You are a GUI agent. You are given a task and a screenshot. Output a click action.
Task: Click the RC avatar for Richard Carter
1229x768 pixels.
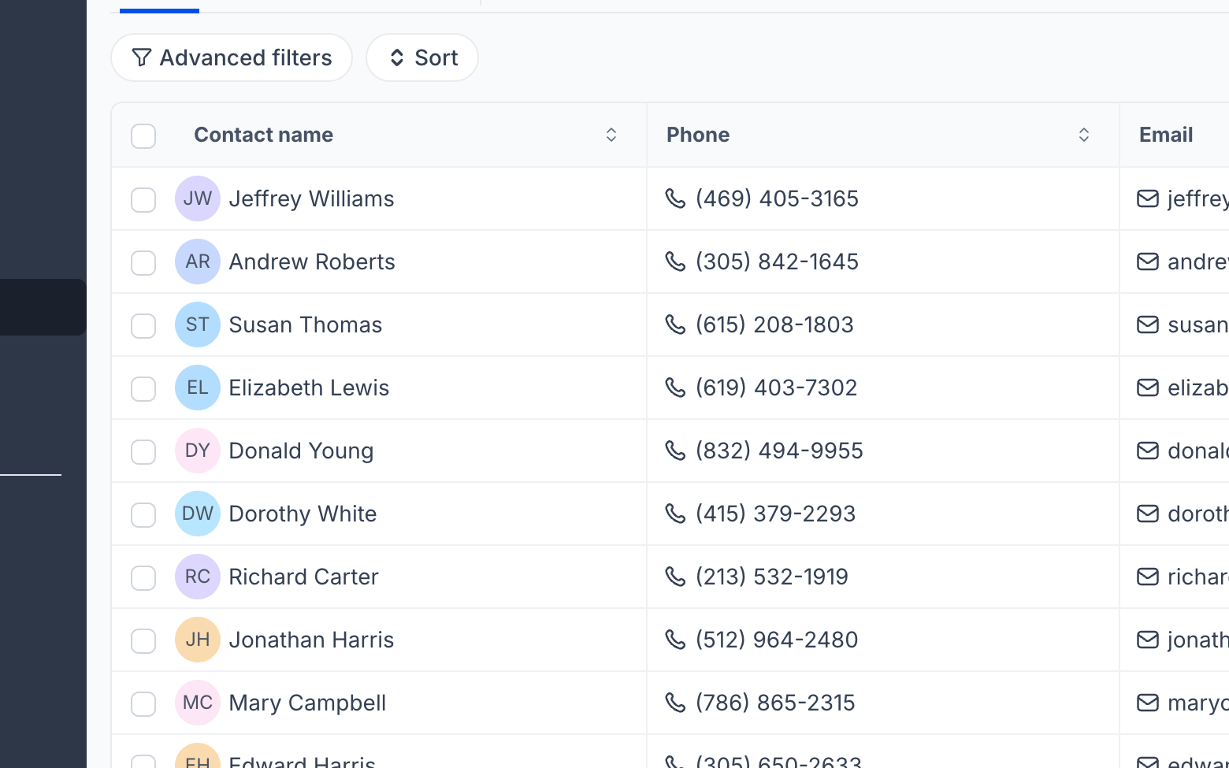tap(198, 577)
